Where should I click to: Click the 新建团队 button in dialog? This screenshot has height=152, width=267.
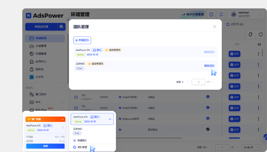[82, 40]
